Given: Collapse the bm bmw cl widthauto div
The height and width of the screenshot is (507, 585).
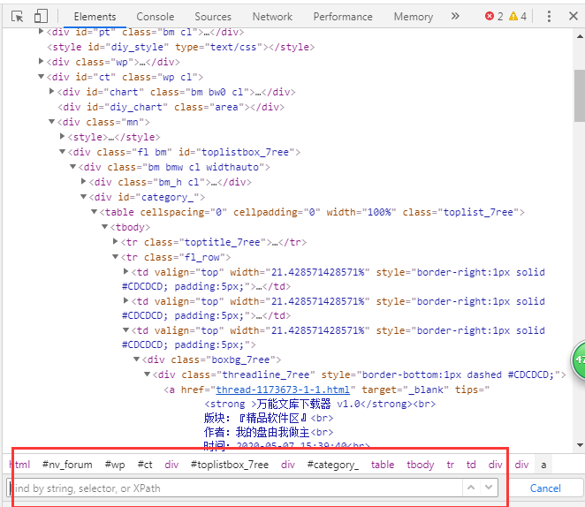Looking at the screenshot, I should click(73, 167).
